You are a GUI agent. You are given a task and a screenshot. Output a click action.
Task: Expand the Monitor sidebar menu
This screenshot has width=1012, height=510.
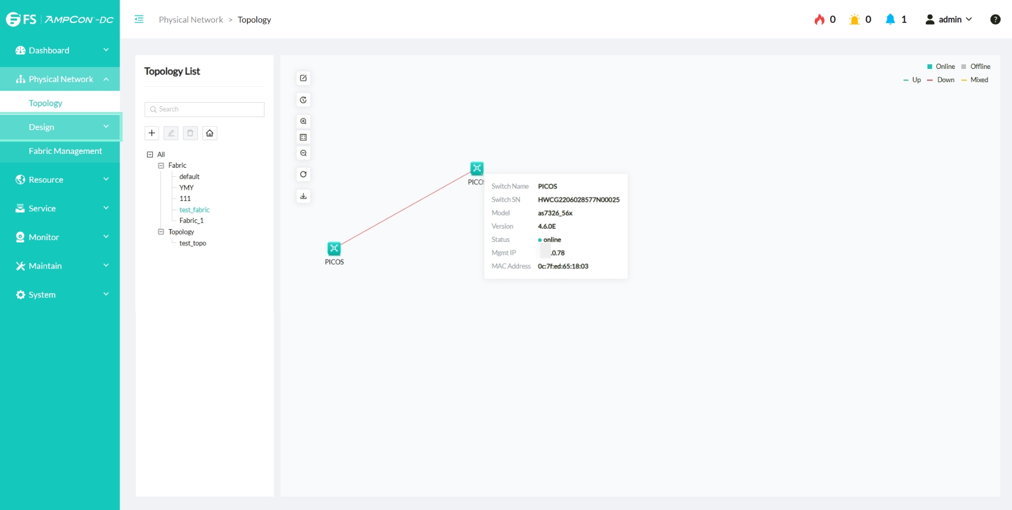60,237
